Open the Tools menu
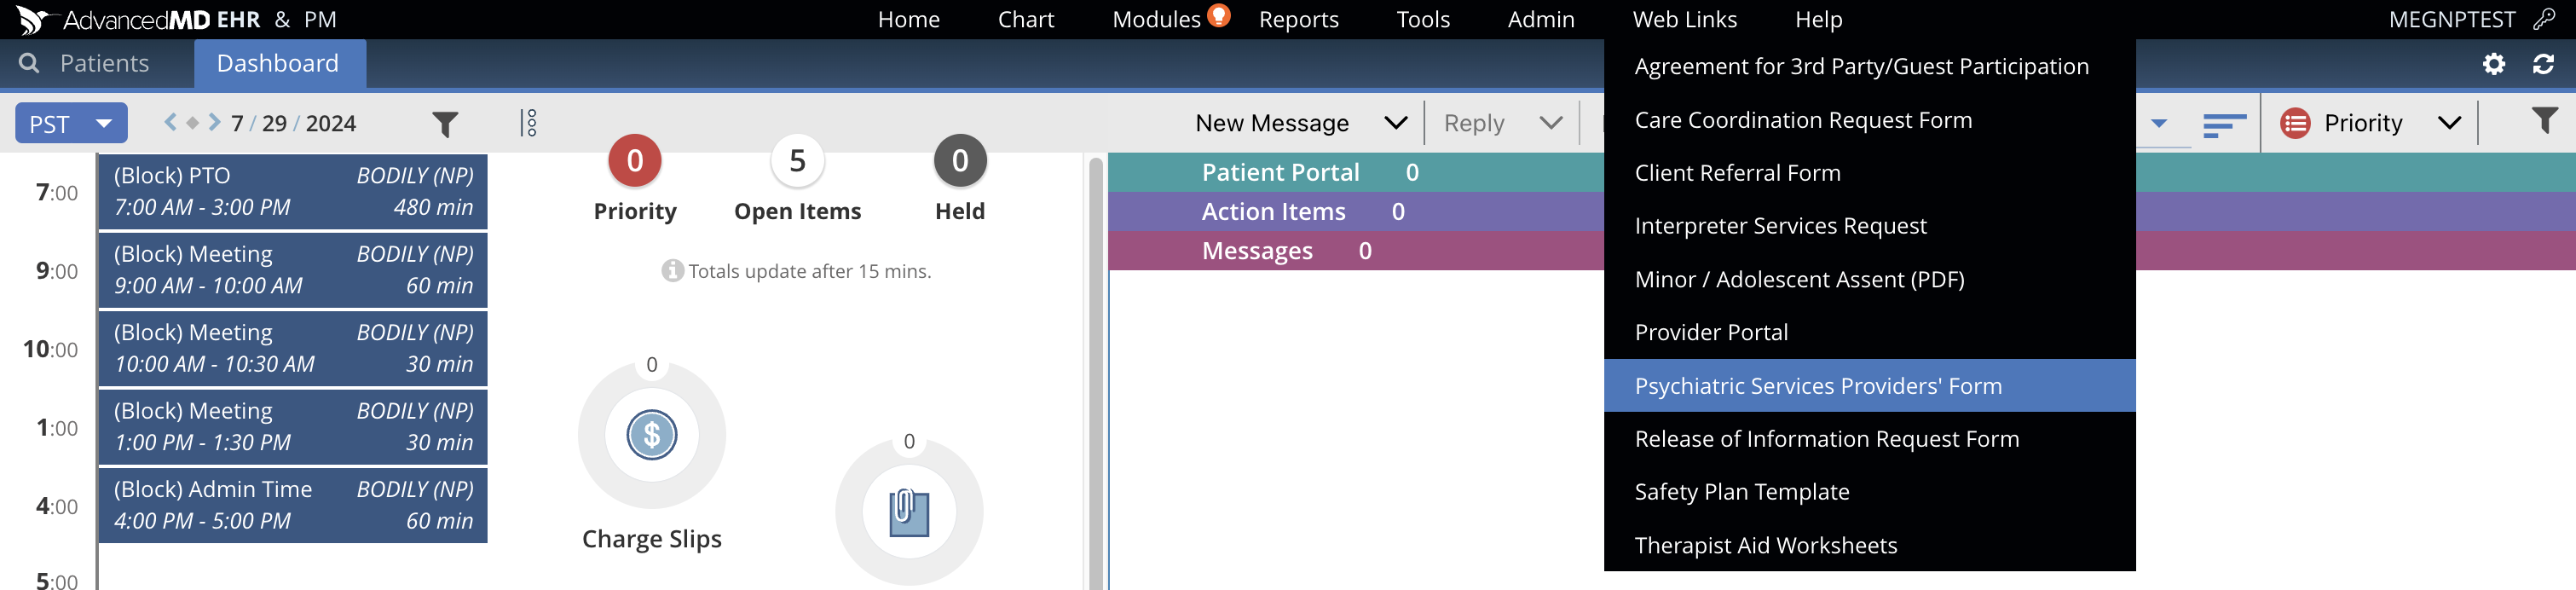 click(1423, 19)
